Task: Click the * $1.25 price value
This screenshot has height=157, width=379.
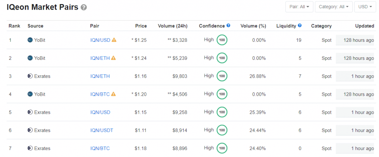Action: pyautogui.click(x=139, y=40)
